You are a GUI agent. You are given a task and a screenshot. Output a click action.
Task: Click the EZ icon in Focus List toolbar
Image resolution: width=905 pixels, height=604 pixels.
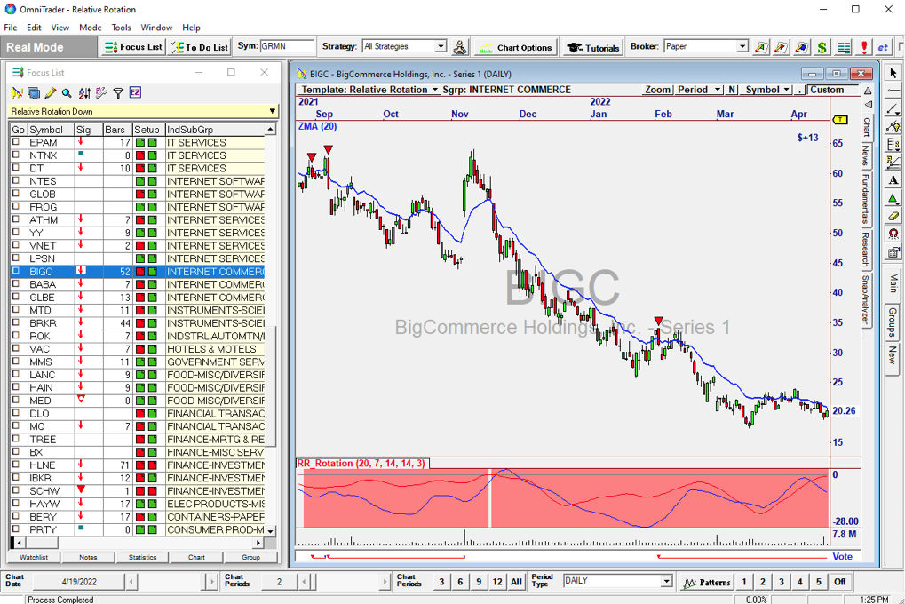tap(135, 93)
